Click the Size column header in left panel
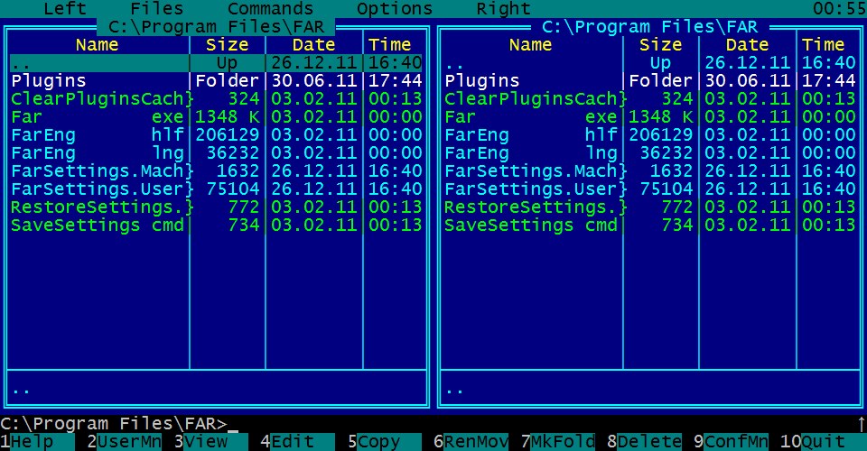The image size is (867, 451). click(x=227, y=45)
